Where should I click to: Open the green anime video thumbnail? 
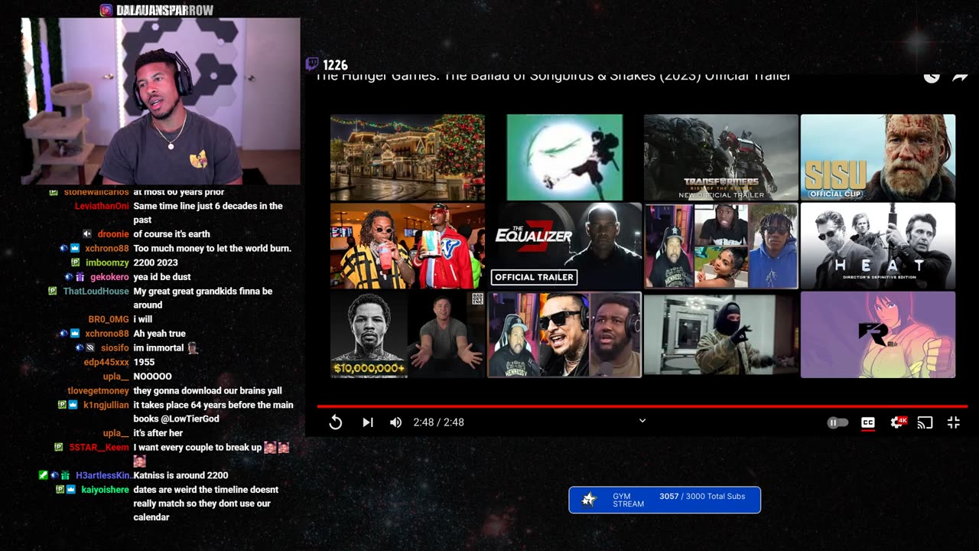coord(564,157)
